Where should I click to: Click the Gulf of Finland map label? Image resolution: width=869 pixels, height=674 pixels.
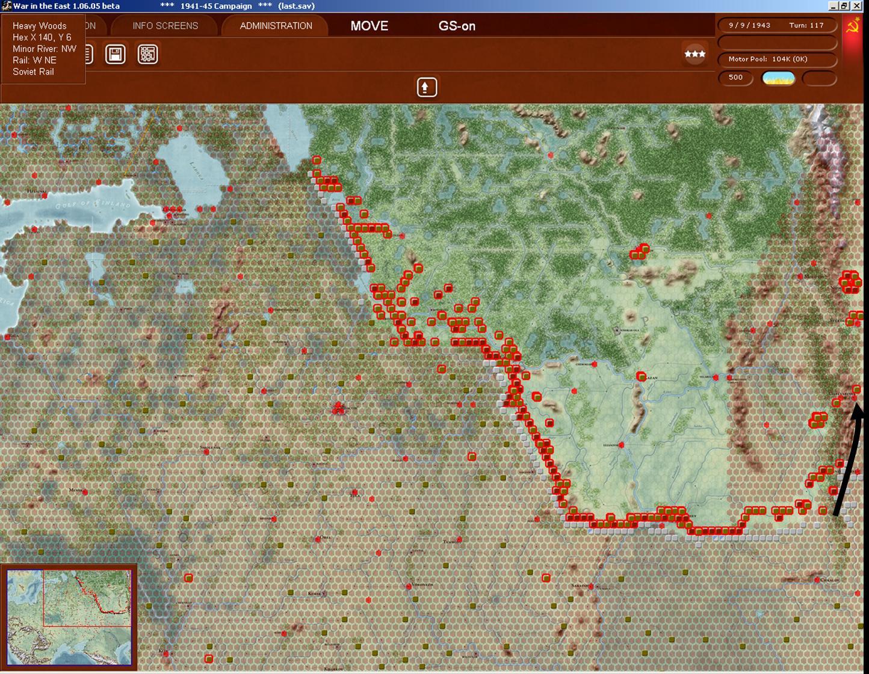pyautogui.click(x=93, y=205)
